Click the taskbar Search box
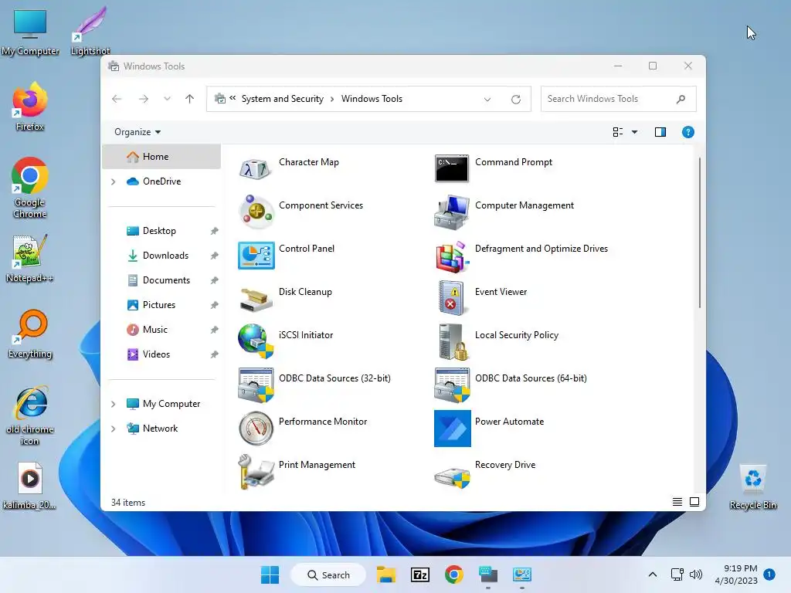 (x=328, y=574)
